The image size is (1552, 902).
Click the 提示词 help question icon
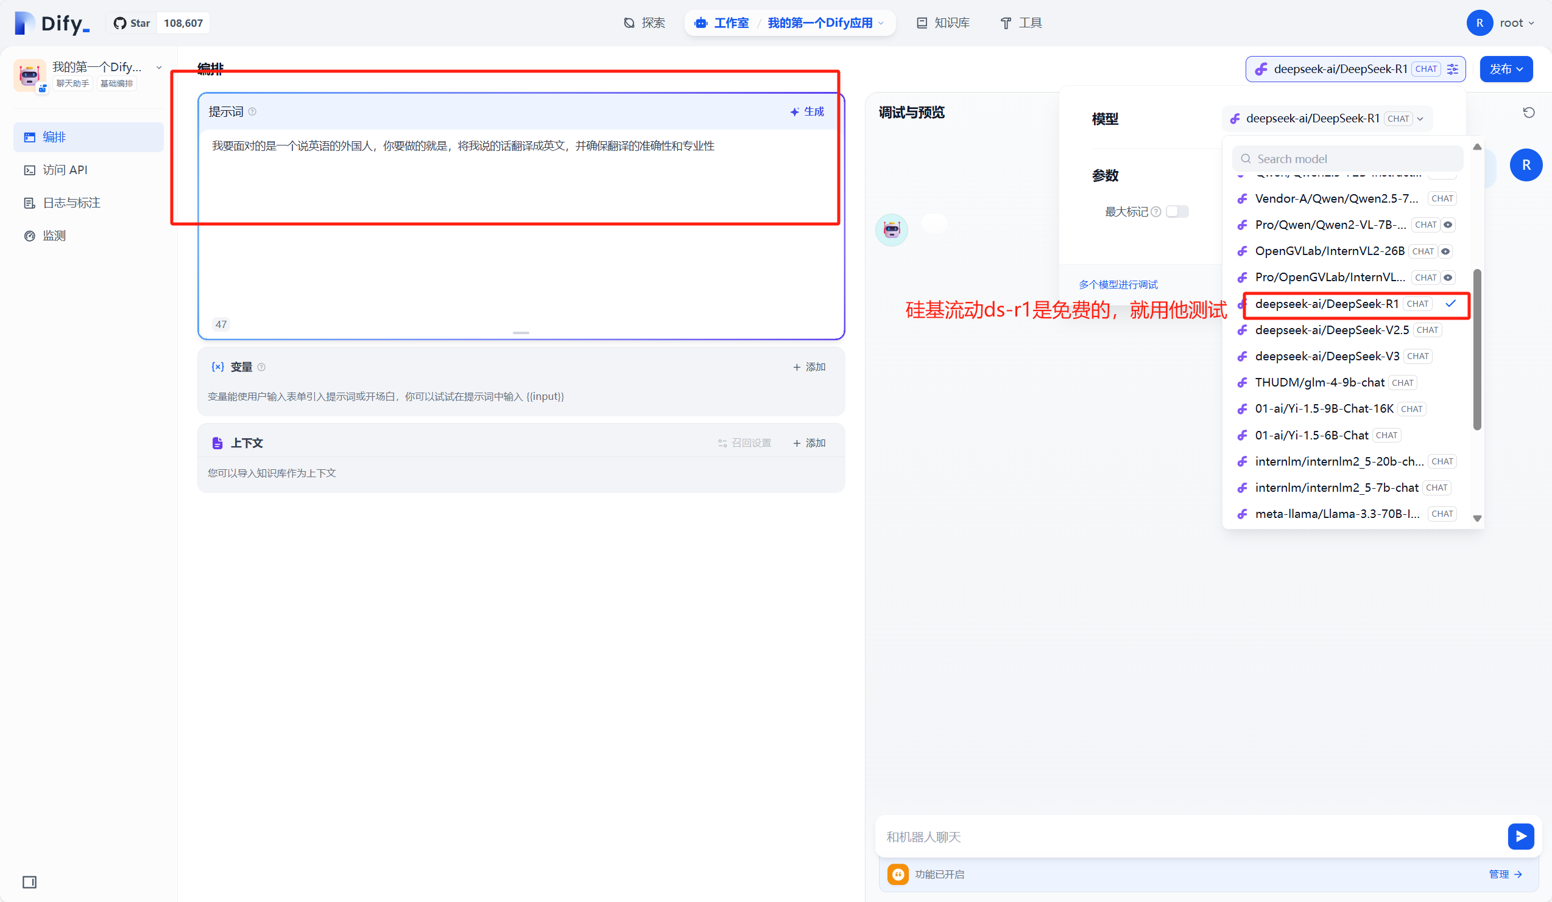coord(252,111)
